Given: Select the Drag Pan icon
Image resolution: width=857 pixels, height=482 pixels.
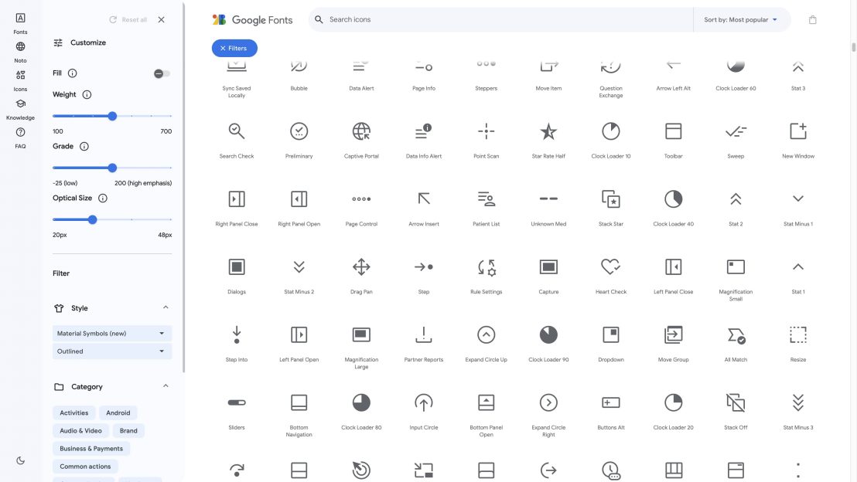Looking at the screenshot, I should pyautogui.click(x=360, y=266).
